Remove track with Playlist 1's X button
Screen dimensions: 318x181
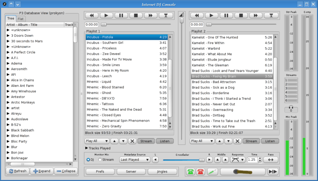[132, 141]
